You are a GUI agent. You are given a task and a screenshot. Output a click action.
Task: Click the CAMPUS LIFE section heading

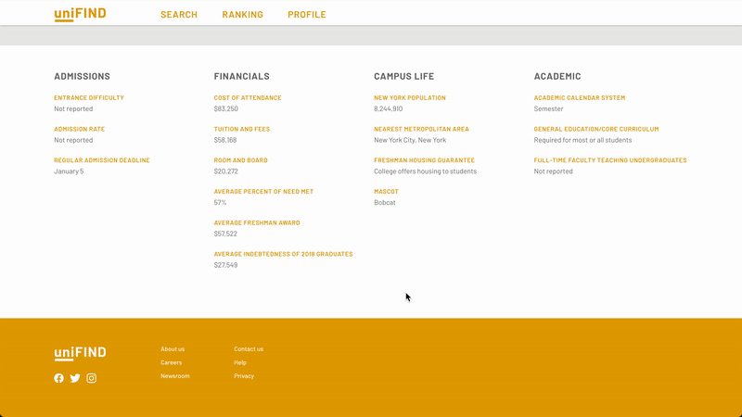[403, 76]
